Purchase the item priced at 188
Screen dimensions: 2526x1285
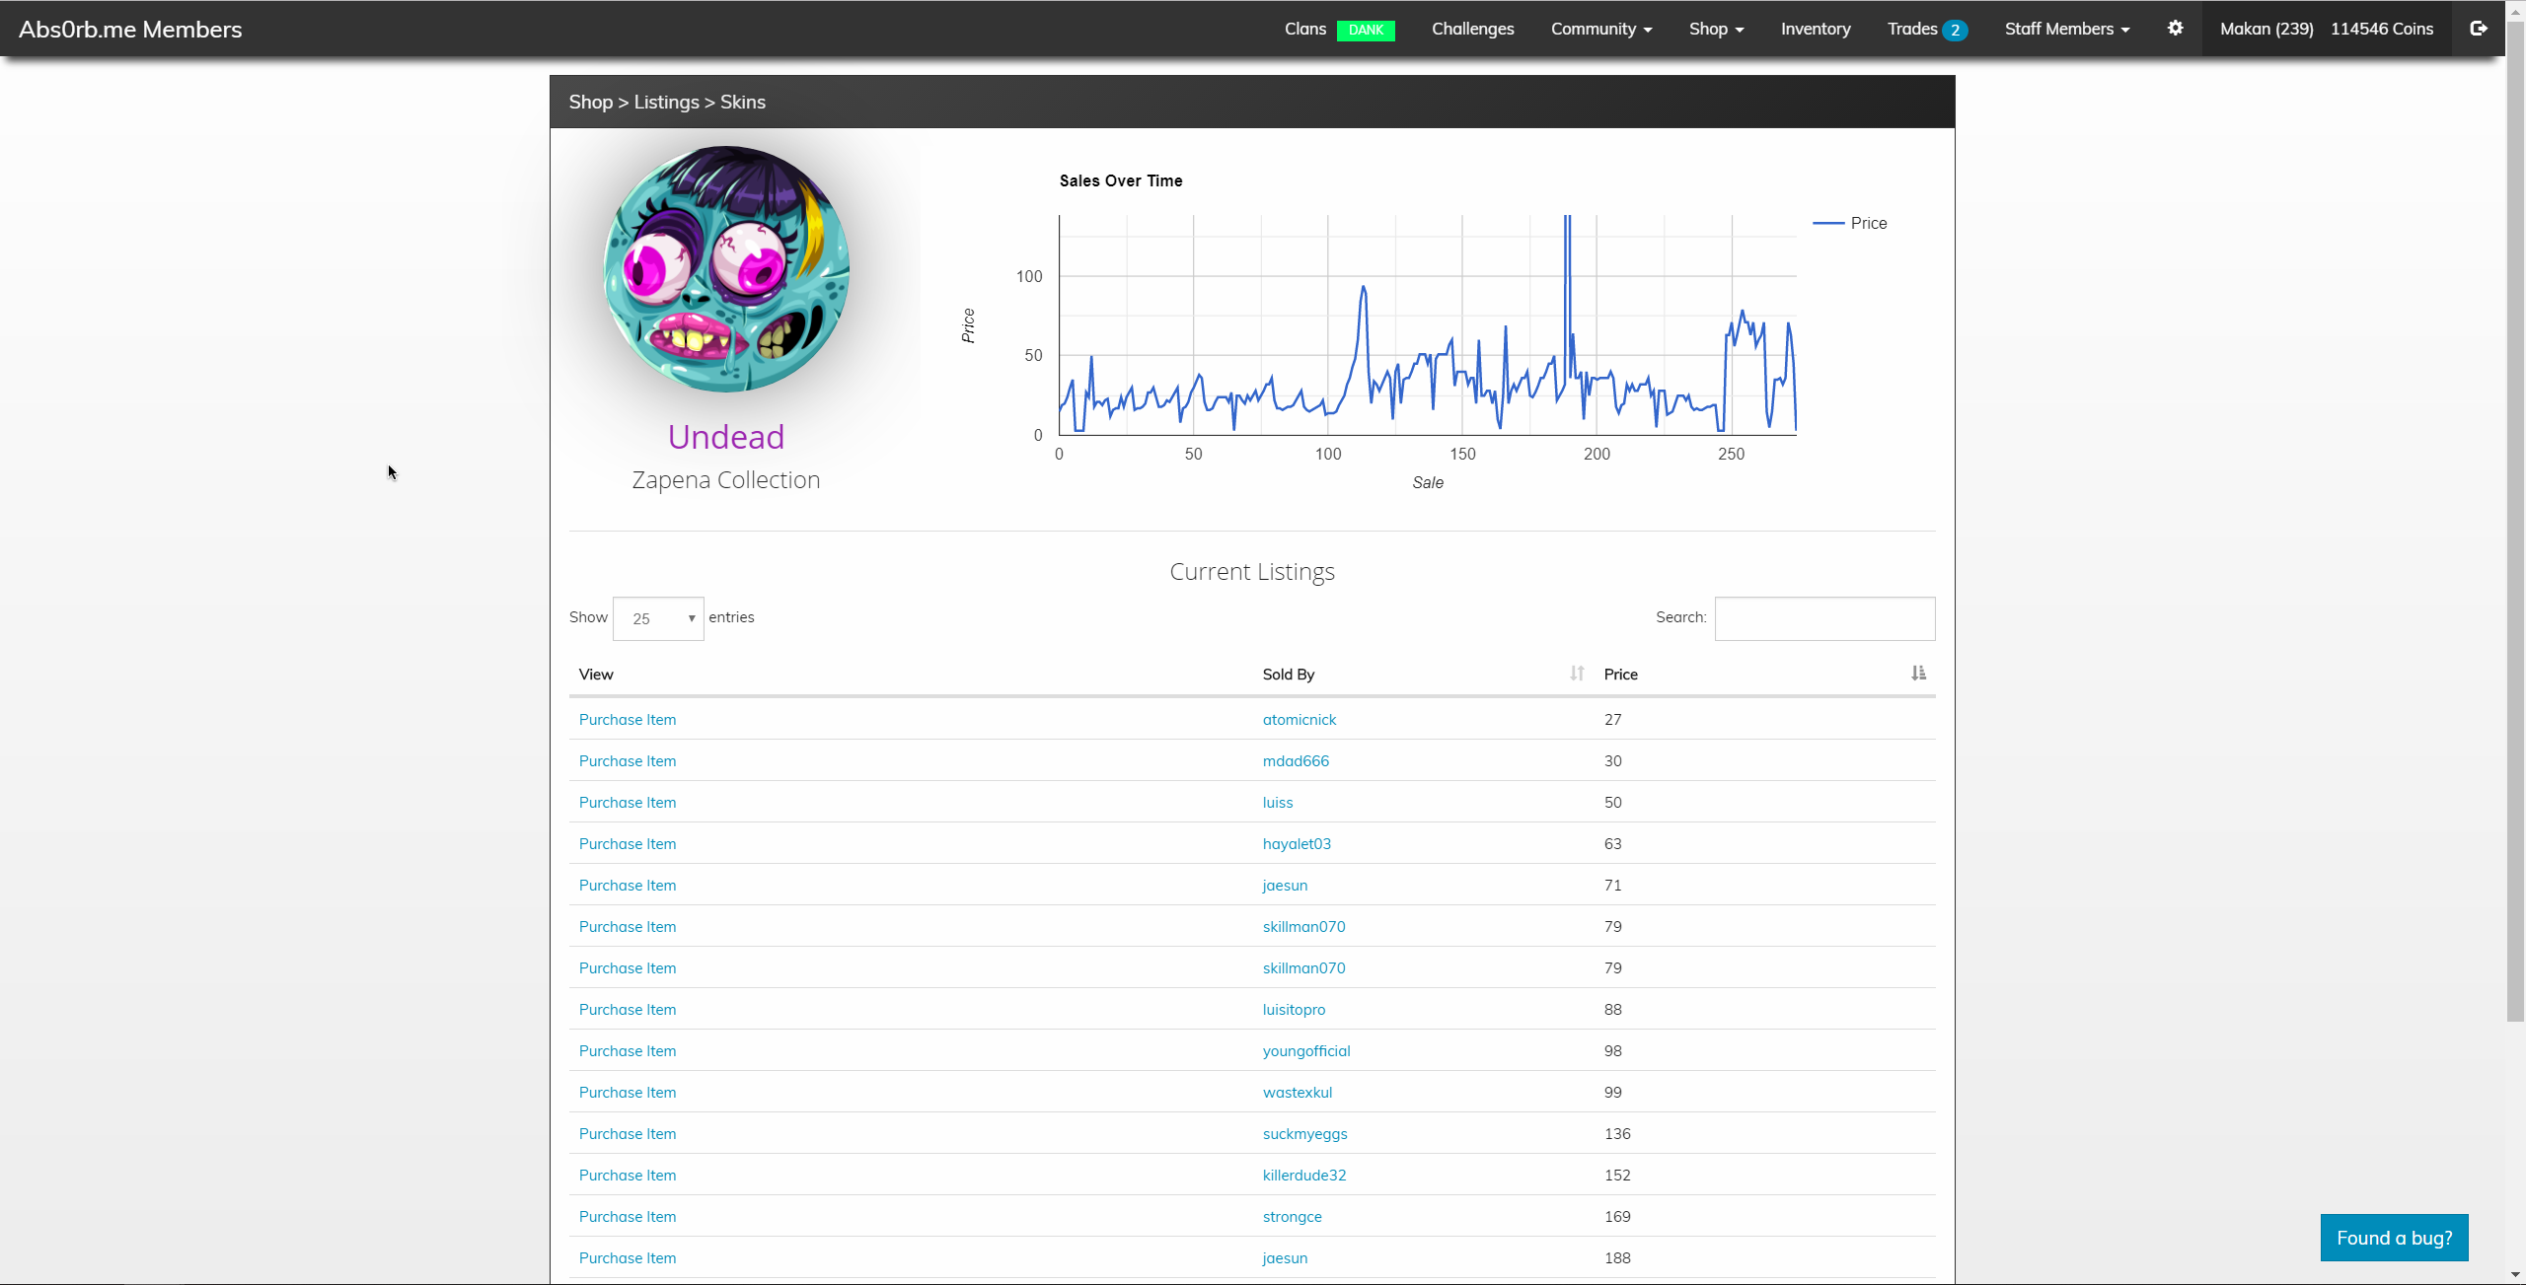tap(628, 1257)
